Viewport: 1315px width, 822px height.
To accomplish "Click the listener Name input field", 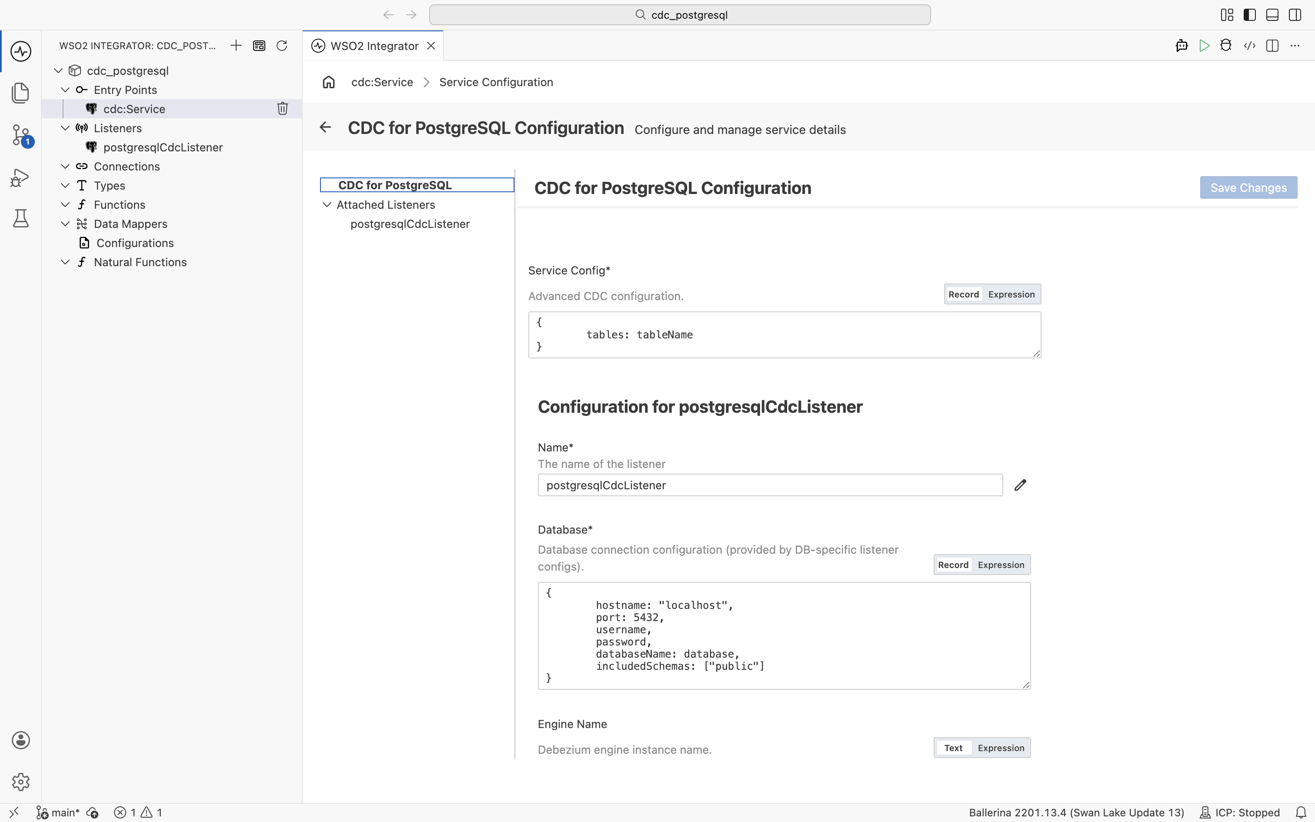I will 770,485.
